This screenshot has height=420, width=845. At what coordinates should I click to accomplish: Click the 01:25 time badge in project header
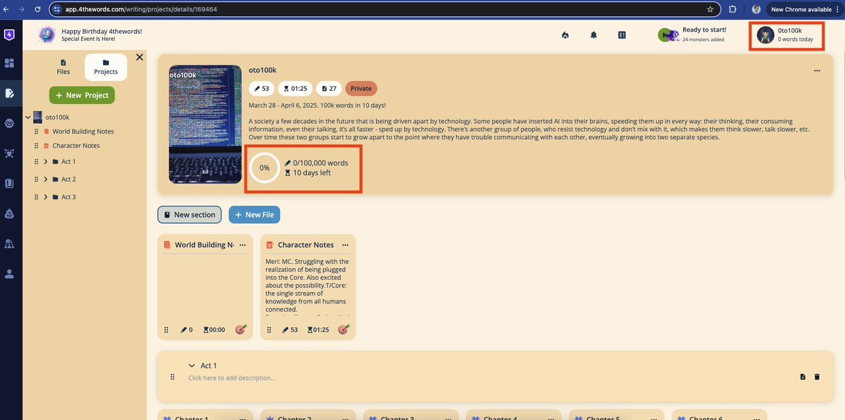(x=295, y=89)
